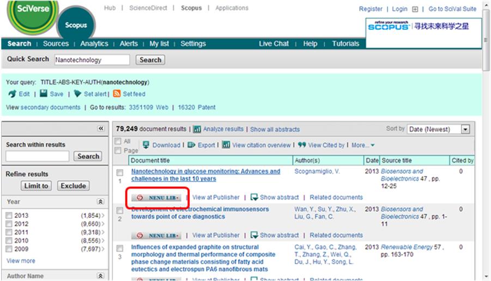Screen dimensions: 491x281
Task: Open Analyze results chart icon
Action: [x=197, y=130]
